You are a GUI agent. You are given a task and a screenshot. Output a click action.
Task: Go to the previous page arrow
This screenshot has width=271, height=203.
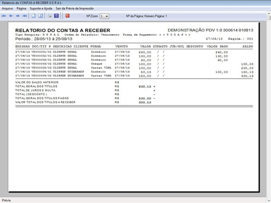11,16
